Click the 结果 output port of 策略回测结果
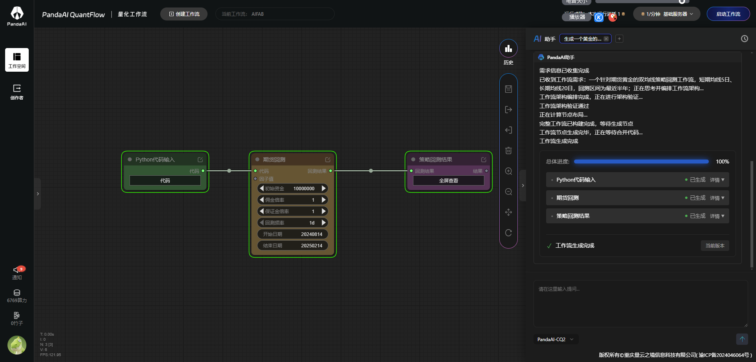756x362 pixels. click(486, 171)
